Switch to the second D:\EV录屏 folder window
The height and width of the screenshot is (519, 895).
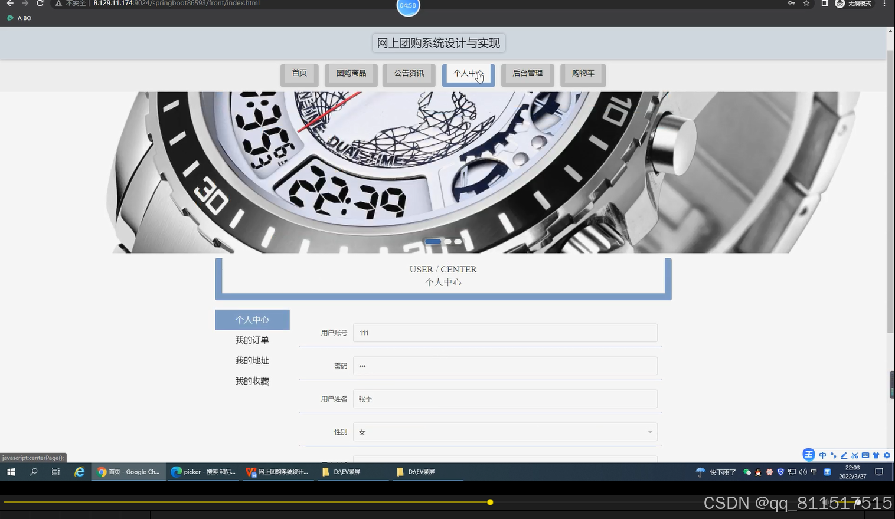click(x=427, y=472)
